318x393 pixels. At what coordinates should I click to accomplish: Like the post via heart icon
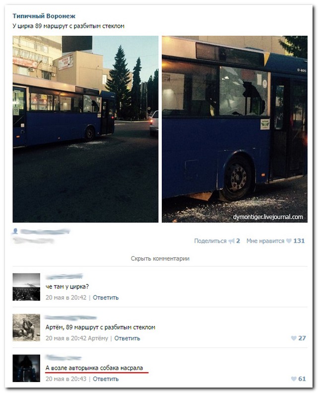289,241
